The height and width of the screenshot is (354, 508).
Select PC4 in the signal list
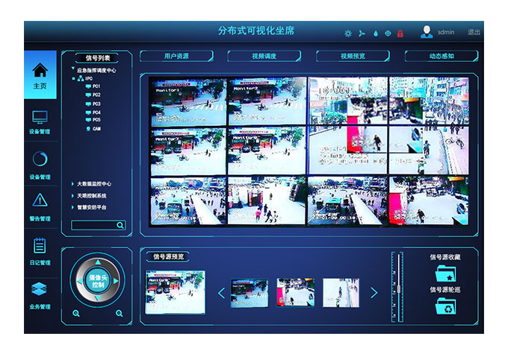[x=93, y=113]
